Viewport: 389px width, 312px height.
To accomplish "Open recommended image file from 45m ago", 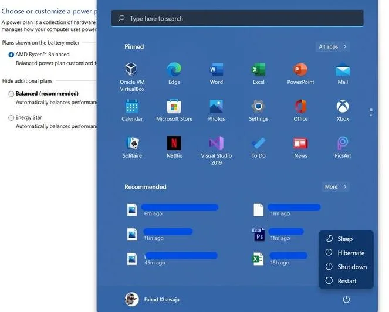I will coord(172,259).
